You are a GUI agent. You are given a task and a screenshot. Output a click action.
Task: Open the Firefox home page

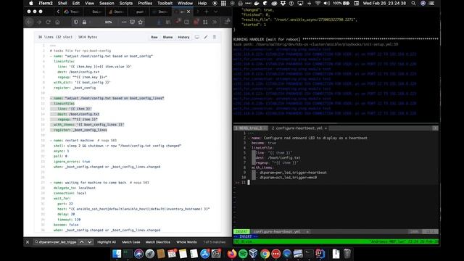click(x=57, y=22)
